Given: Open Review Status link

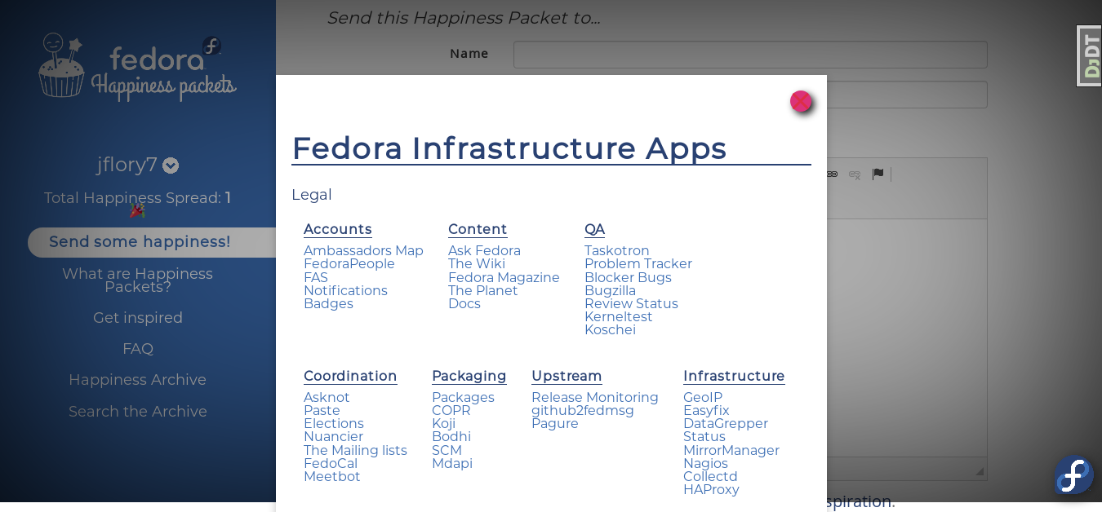Looking at the screenshot, I should [x=631, y=304].
